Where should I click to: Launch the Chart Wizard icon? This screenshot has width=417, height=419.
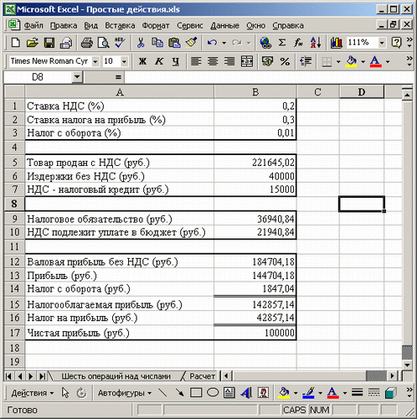click(x=337, y=43)
